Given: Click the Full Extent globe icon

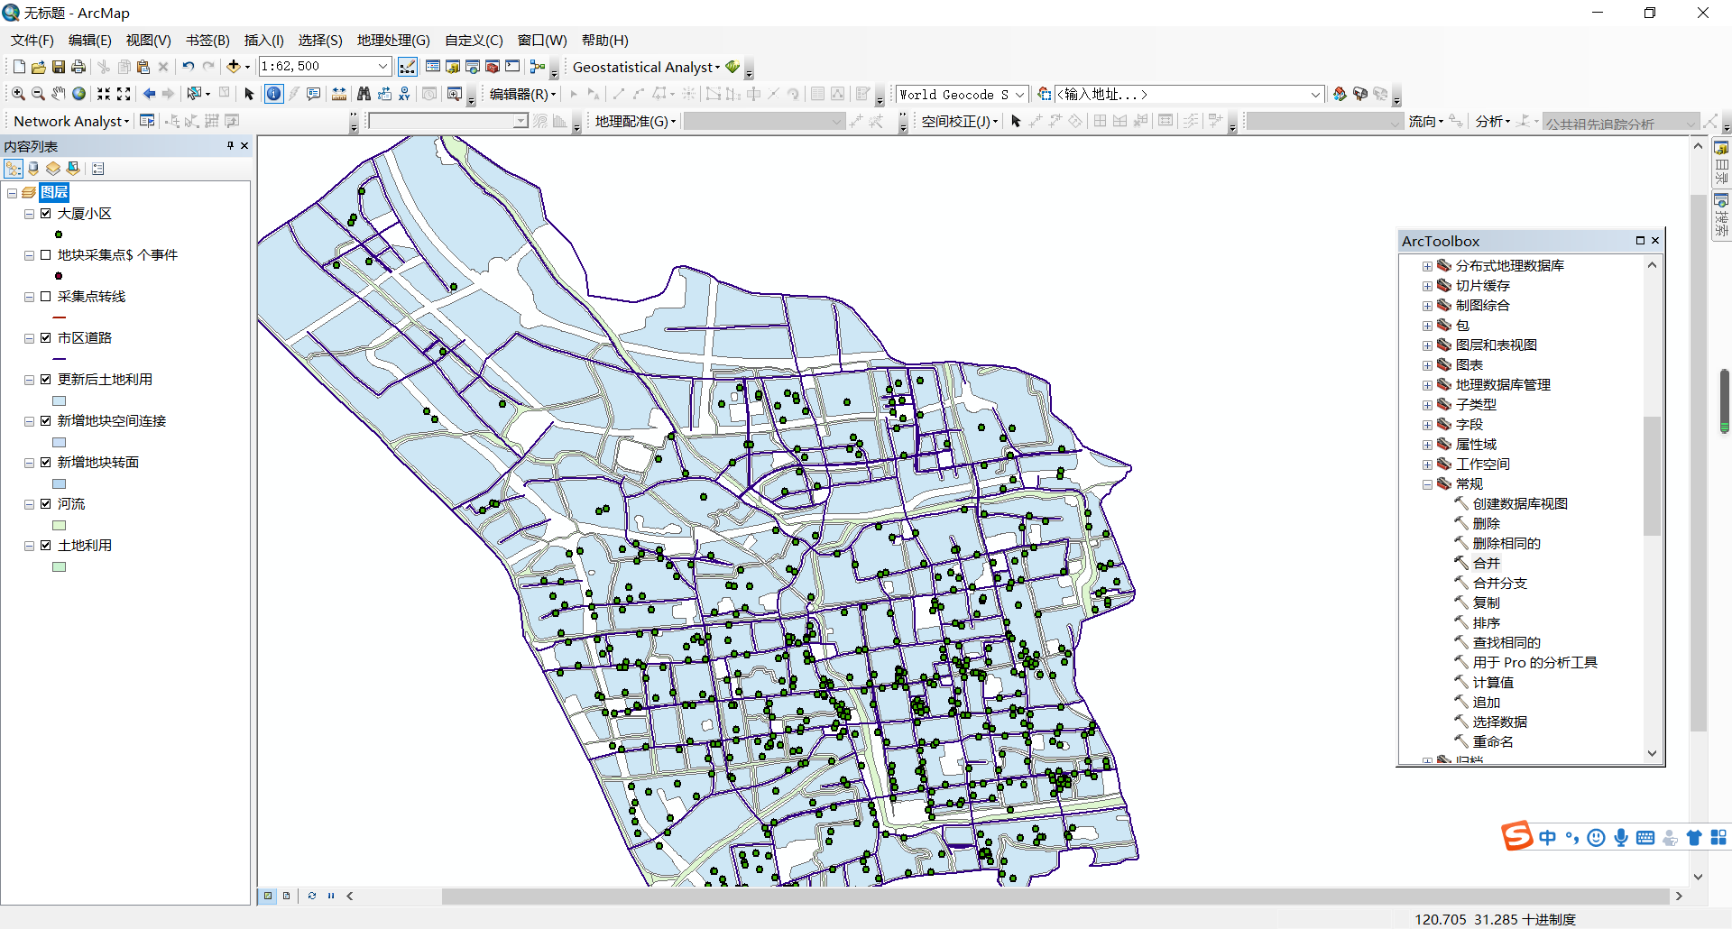Looking at the screenshot, I should click(x=78, y=94).
